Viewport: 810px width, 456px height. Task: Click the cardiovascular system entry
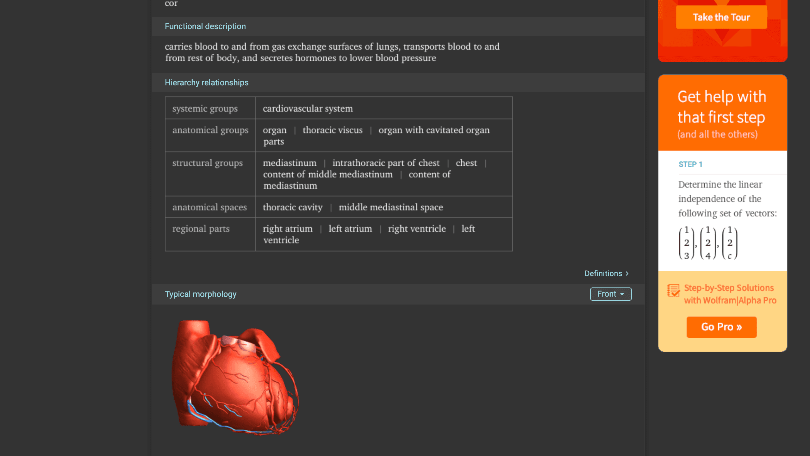308,108
